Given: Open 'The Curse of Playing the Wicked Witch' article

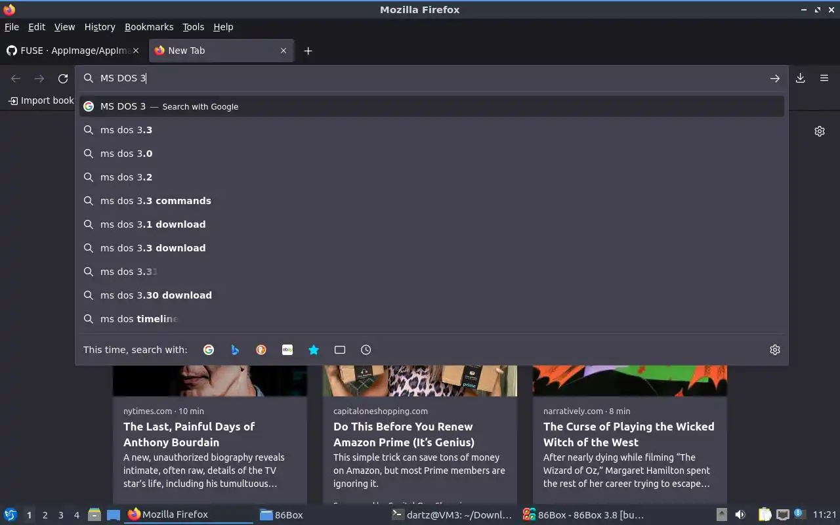Looking at the screenshot, I should click(x=629, y=434).
